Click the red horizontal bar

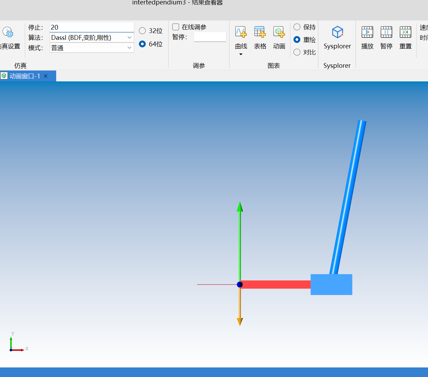pos(276,284)
